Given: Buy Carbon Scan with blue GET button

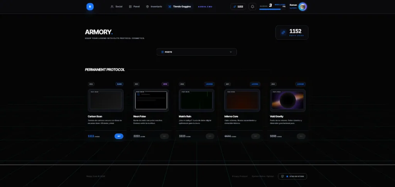Looking at the screenshot, I should pyautogui.click(x=119, y=136).
